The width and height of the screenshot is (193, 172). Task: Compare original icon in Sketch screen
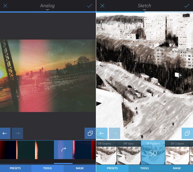187,133
